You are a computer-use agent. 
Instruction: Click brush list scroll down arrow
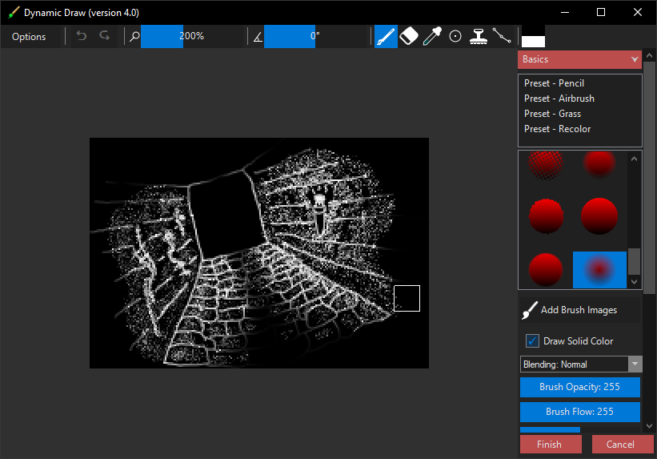click(634, 282)
